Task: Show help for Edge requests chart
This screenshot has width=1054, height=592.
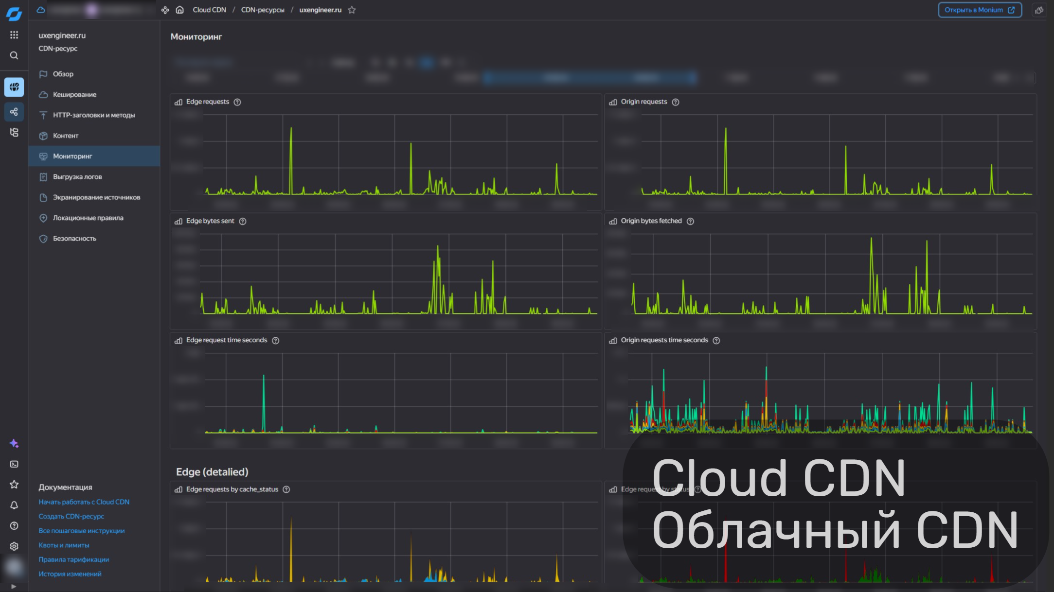Action: (x=237, y=102)
